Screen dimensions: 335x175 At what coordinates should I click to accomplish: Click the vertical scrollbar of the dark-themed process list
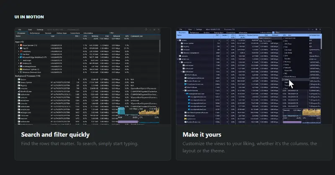(x=160, y=46)
